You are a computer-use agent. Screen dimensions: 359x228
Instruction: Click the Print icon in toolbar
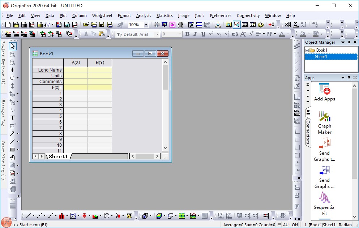click(x=157, y=25)
